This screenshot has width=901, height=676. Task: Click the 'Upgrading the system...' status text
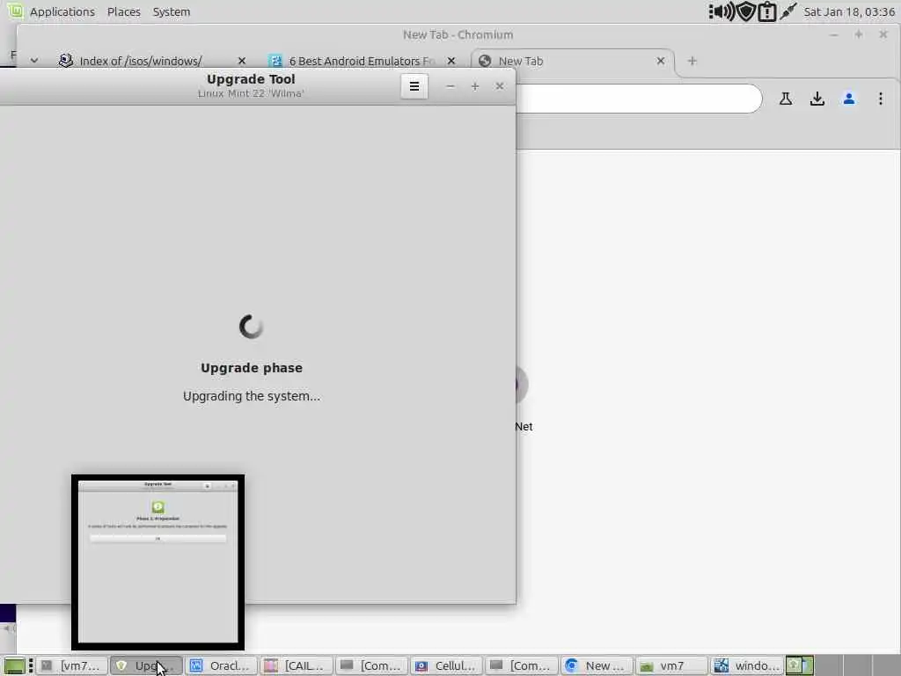[252, 396]
